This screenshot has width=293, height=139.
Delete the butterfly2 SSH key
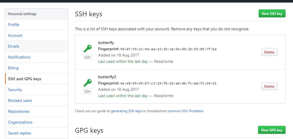269,86
